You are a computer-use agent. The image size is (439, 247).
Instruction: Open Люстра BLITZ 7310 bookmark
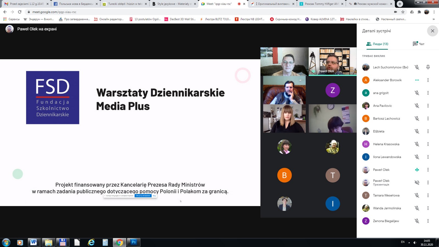(x=215, y=19)
